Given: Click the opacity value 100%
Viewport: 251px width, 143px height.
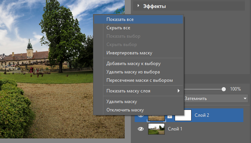Looking at the screenshot, I should pos(235,89).
